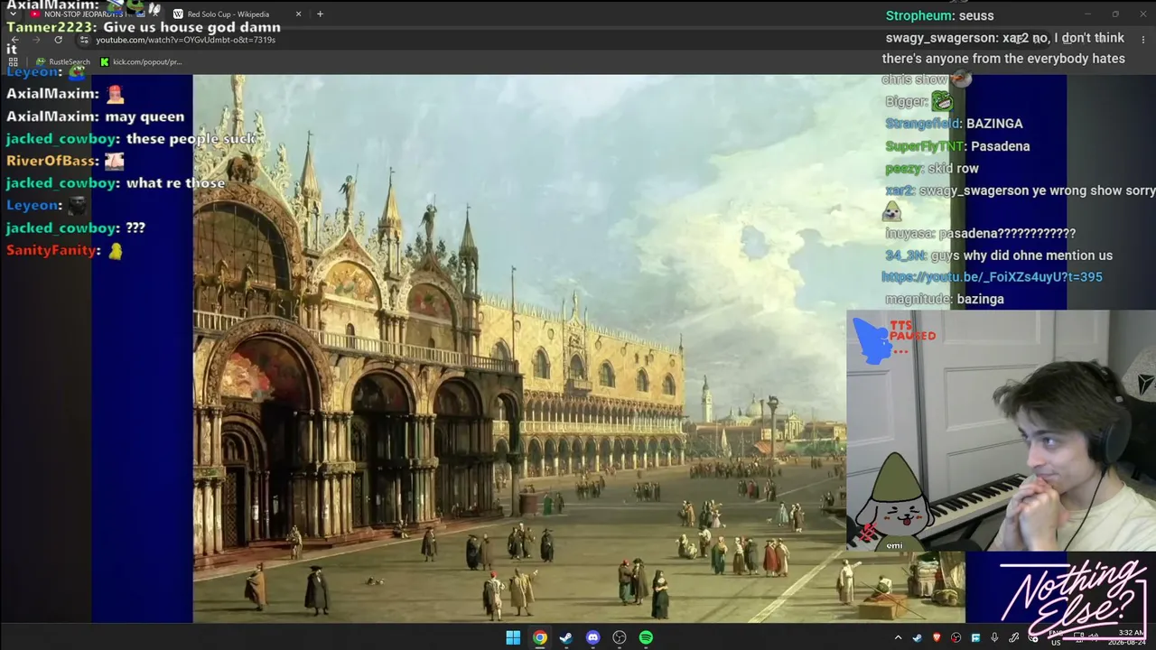Image resolution: width=1156 pixels, height=650 pixels.
Task: Click AxialMaxim's 'may queen' chat message
Action: coord(96,116)
